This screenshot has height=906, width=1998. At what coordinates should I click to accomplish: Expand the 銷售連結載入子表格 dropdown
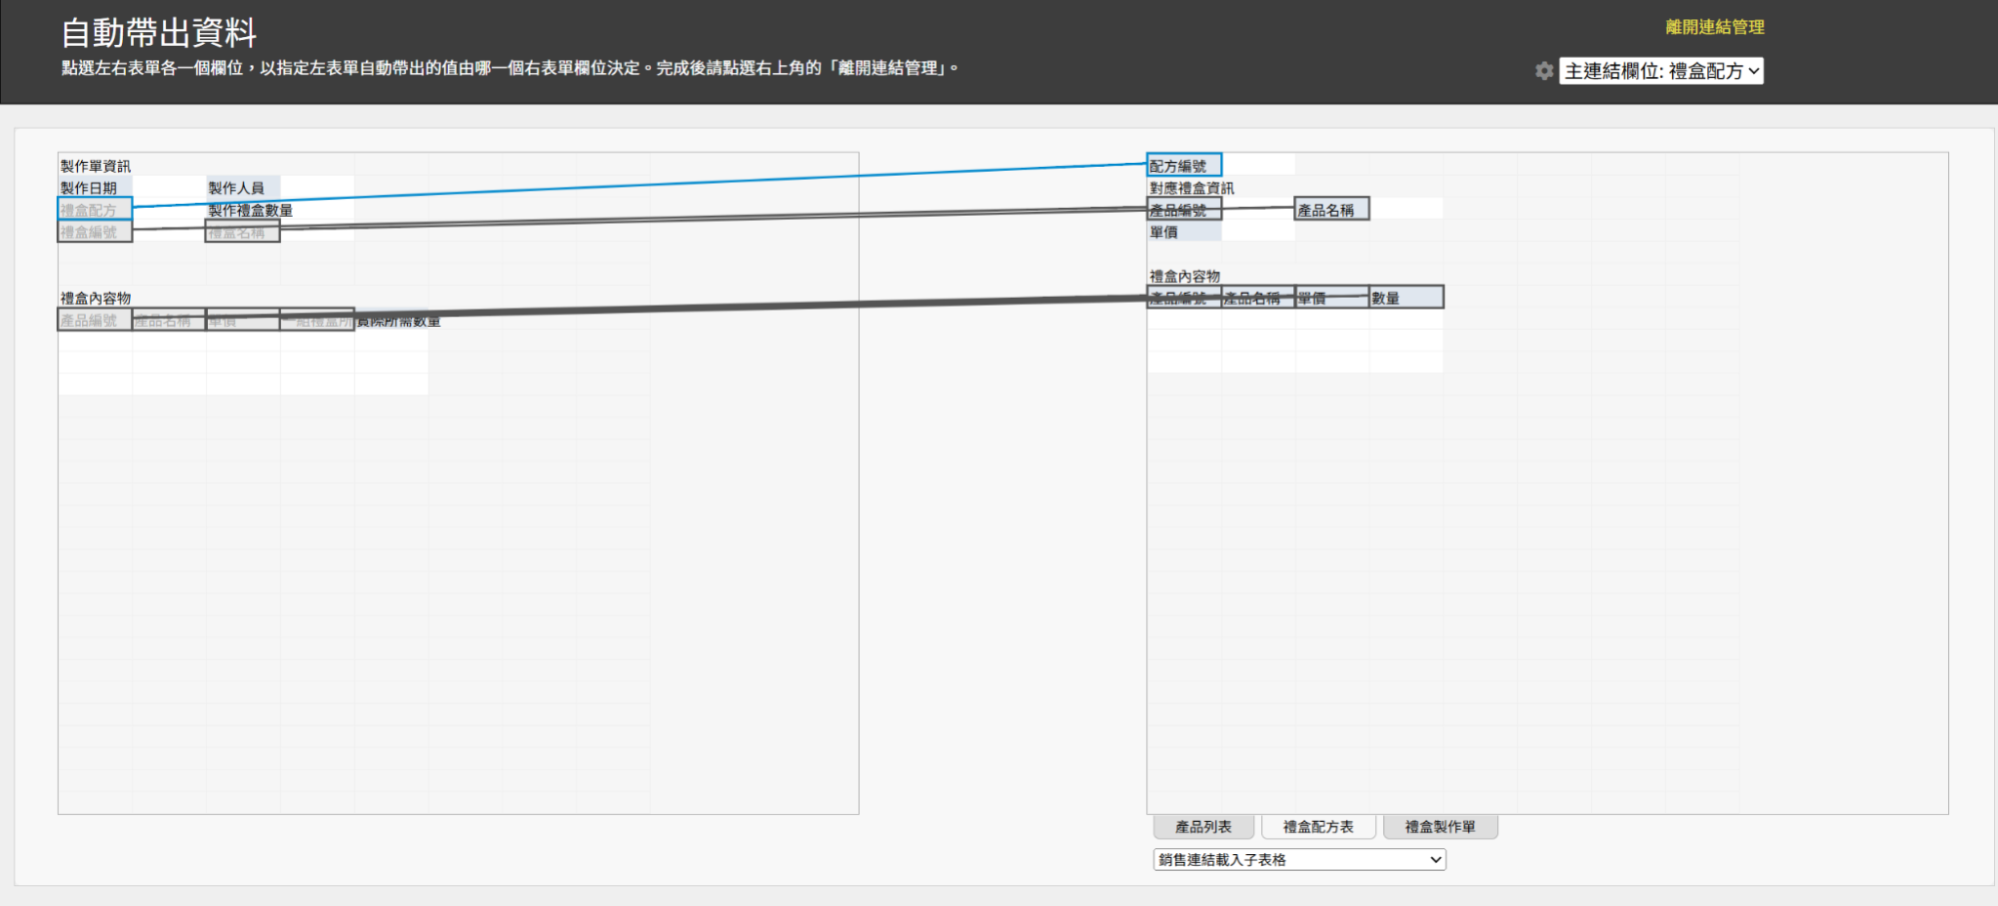click(x=1299, y=860)
